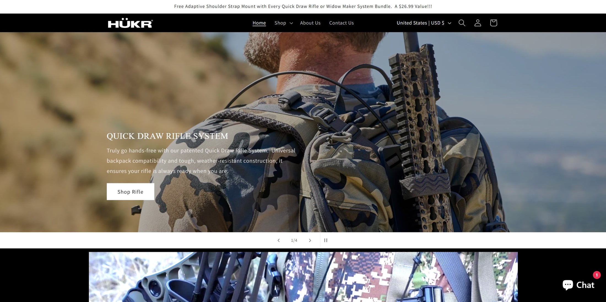606x302 pixels.
Task: Open the About Us page
Action: coord(310,23)
